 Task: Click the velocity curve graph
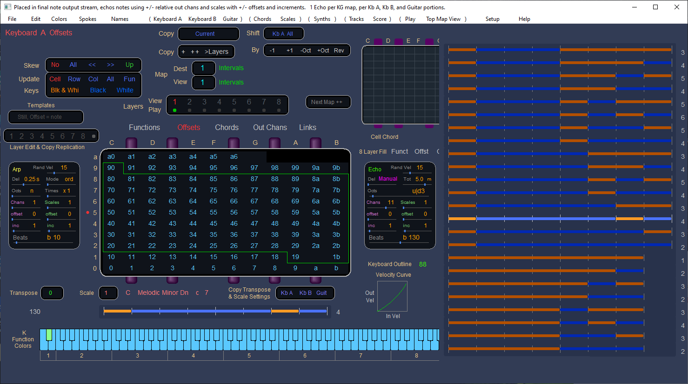click(392, 297)
